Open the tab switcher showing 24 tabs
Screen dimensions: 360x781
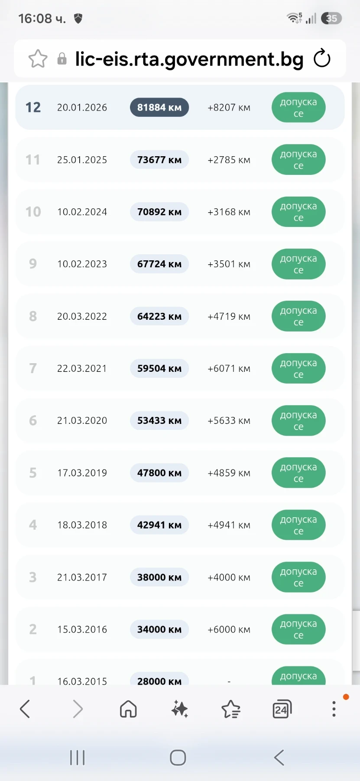click(x=282, y=709)
